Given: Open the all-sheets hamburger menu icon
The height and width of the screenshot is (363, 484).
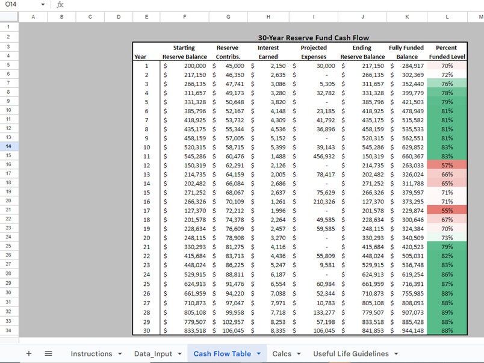Looking at the screenshot, I should click(x=49, y=354).
